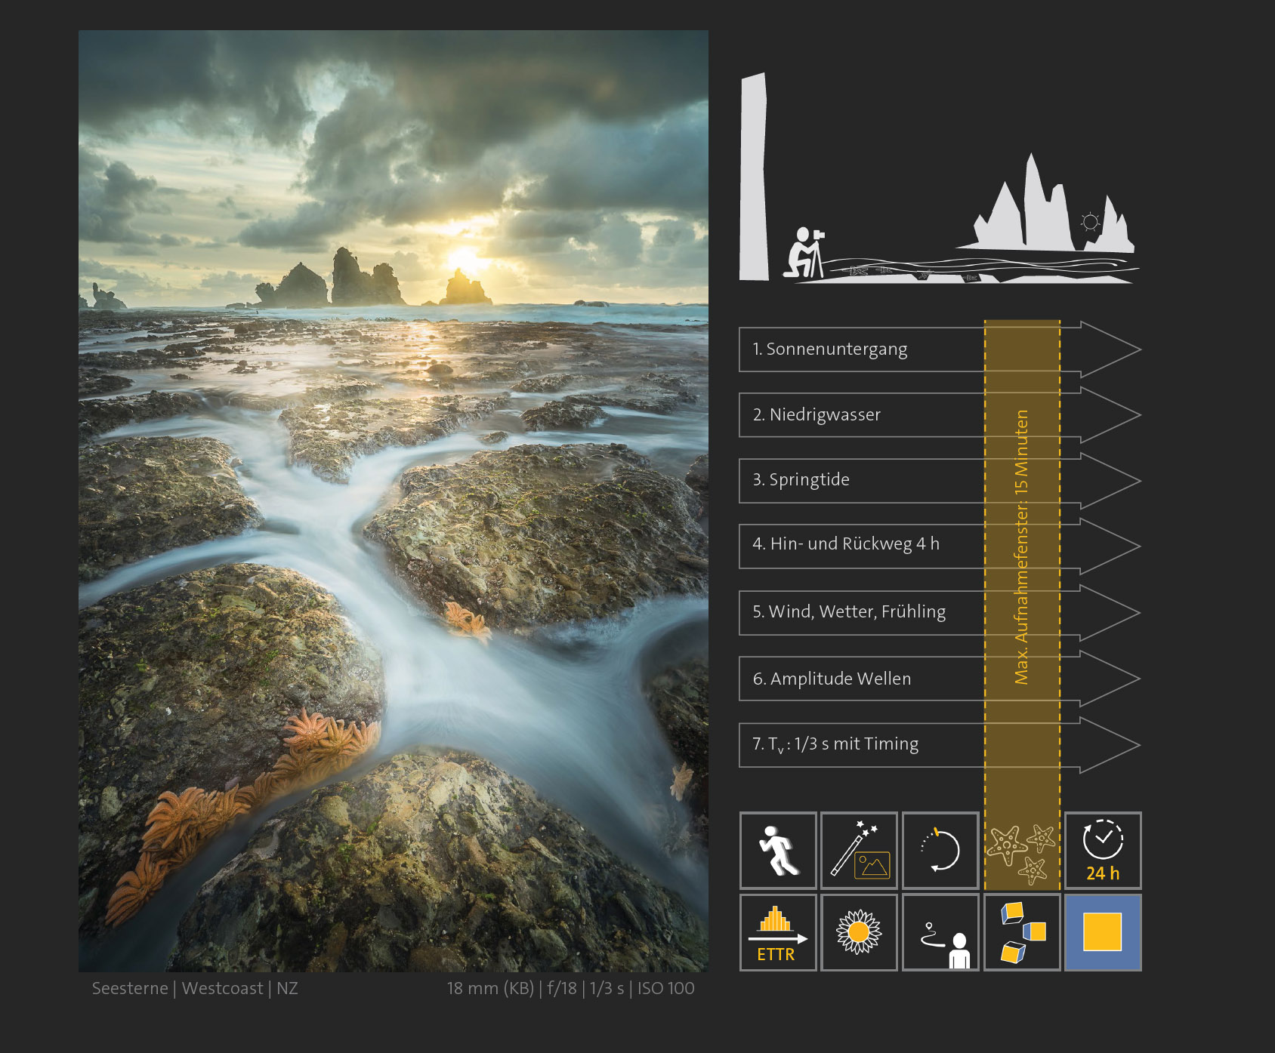The image size is (1275, 1053).
Task: Select the '1. Sonnenuntergang' arrow row
Action: [x=940, y=349]
